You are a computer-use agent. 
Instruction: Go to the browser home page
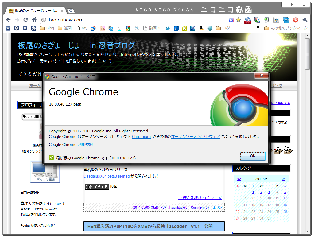coord(34,20)
